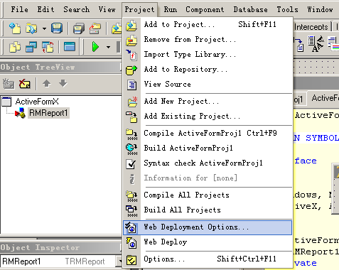Viewport: 339px width, 270px height.
Task: Click the Import Type Library icon
Action: click(131, 55)
